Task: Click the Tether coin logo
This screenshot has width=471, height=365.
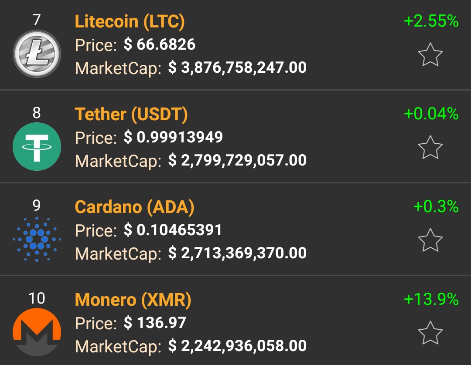Action: pos(37,146)
